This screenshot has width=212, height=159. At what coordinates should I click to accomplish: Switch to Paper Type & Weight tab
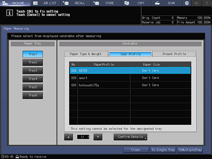(x=86, y=54)
